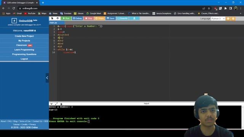Click the red extension icon in Chrome toolbar
This screenshot has height=137, width=244.
[215, 8]
